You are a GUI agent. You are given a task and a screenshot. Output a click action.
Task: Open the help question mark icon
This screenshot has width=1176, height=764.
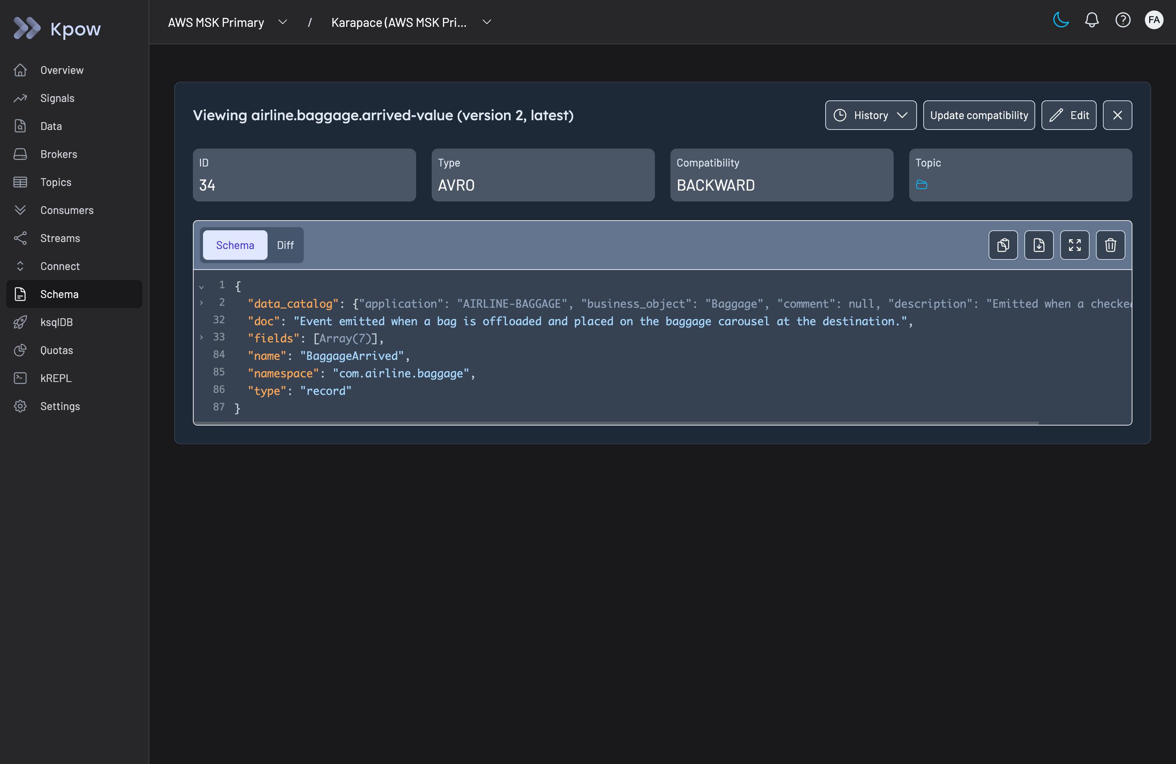click(1123, 20)
